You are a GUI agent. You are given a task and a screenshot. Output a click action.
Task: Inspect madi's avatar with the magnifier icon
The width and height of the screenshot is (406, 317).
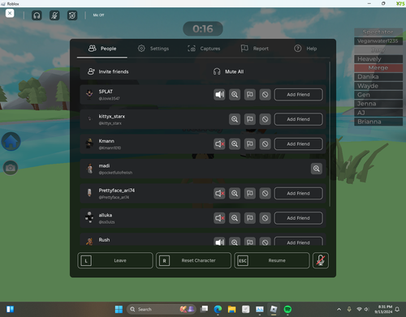click(x=317, y=169)
